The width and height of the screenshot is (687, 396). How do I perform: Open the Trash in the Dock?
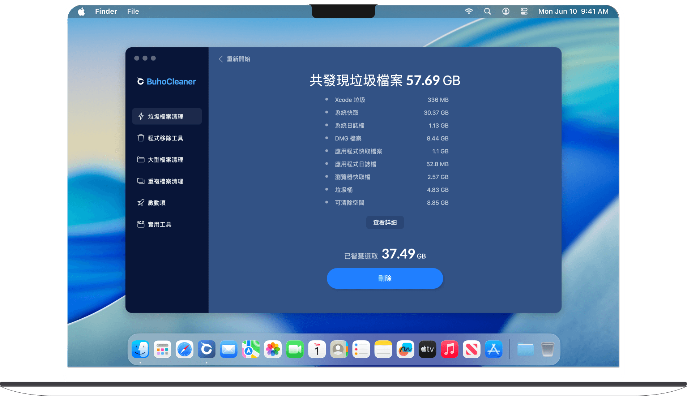point(547,349)
